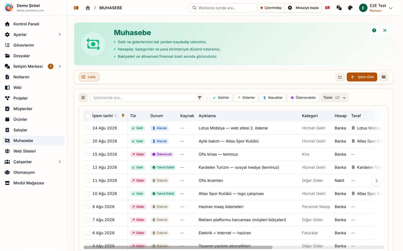
Task: Click the MUHASEBE breadcrumb label
Action: [111, 8]
